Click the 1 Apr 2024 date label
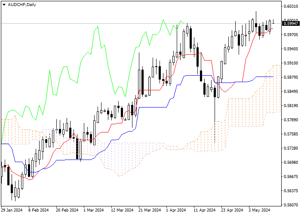The width and height of the screenshot is (301, 215). (176, 210)
